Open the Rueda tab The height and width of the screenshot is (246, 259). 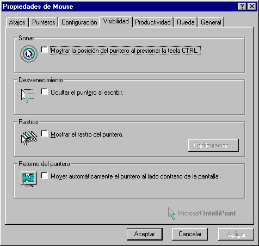click(x=186, y=22)
